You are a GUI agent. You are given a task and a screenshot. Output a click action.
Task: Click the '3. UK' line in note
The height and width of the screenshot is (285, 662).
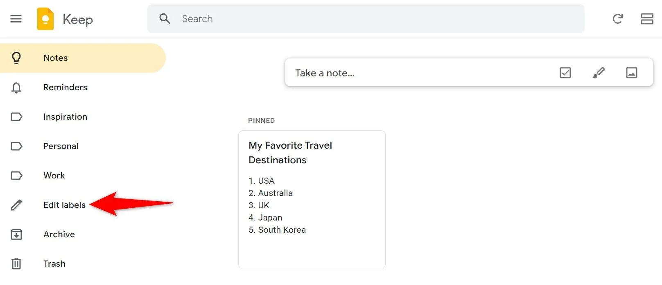pyautogui.click(x=259, y=205)
